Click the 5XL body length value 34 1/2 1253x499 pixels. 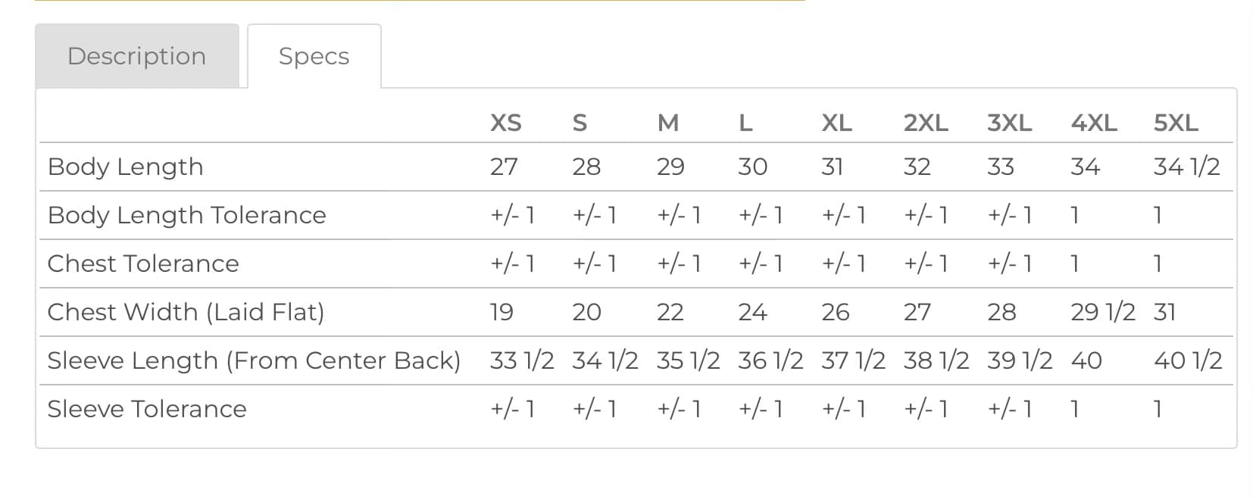click(1186, 167)
